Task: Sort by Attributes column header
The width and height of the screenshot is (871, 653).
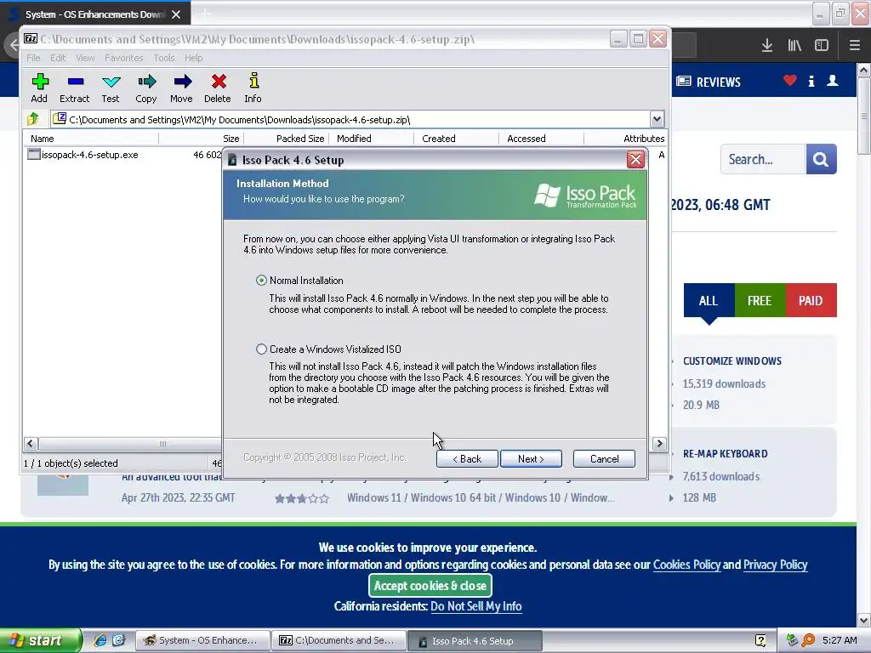Action: 625,139
